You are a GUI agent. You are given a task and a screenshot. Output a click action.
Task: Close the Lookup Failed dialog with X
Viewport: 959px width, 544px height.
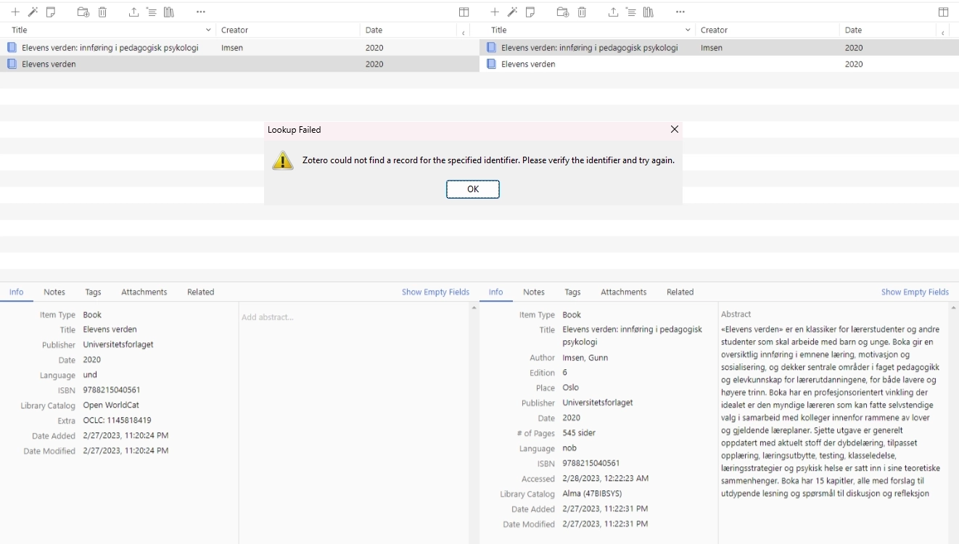674,130
